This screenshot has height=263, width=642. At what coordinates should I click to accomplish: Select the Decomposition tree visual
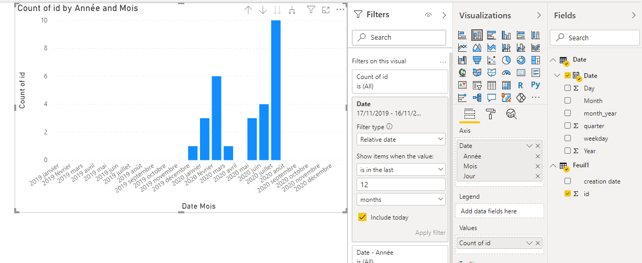477,98
